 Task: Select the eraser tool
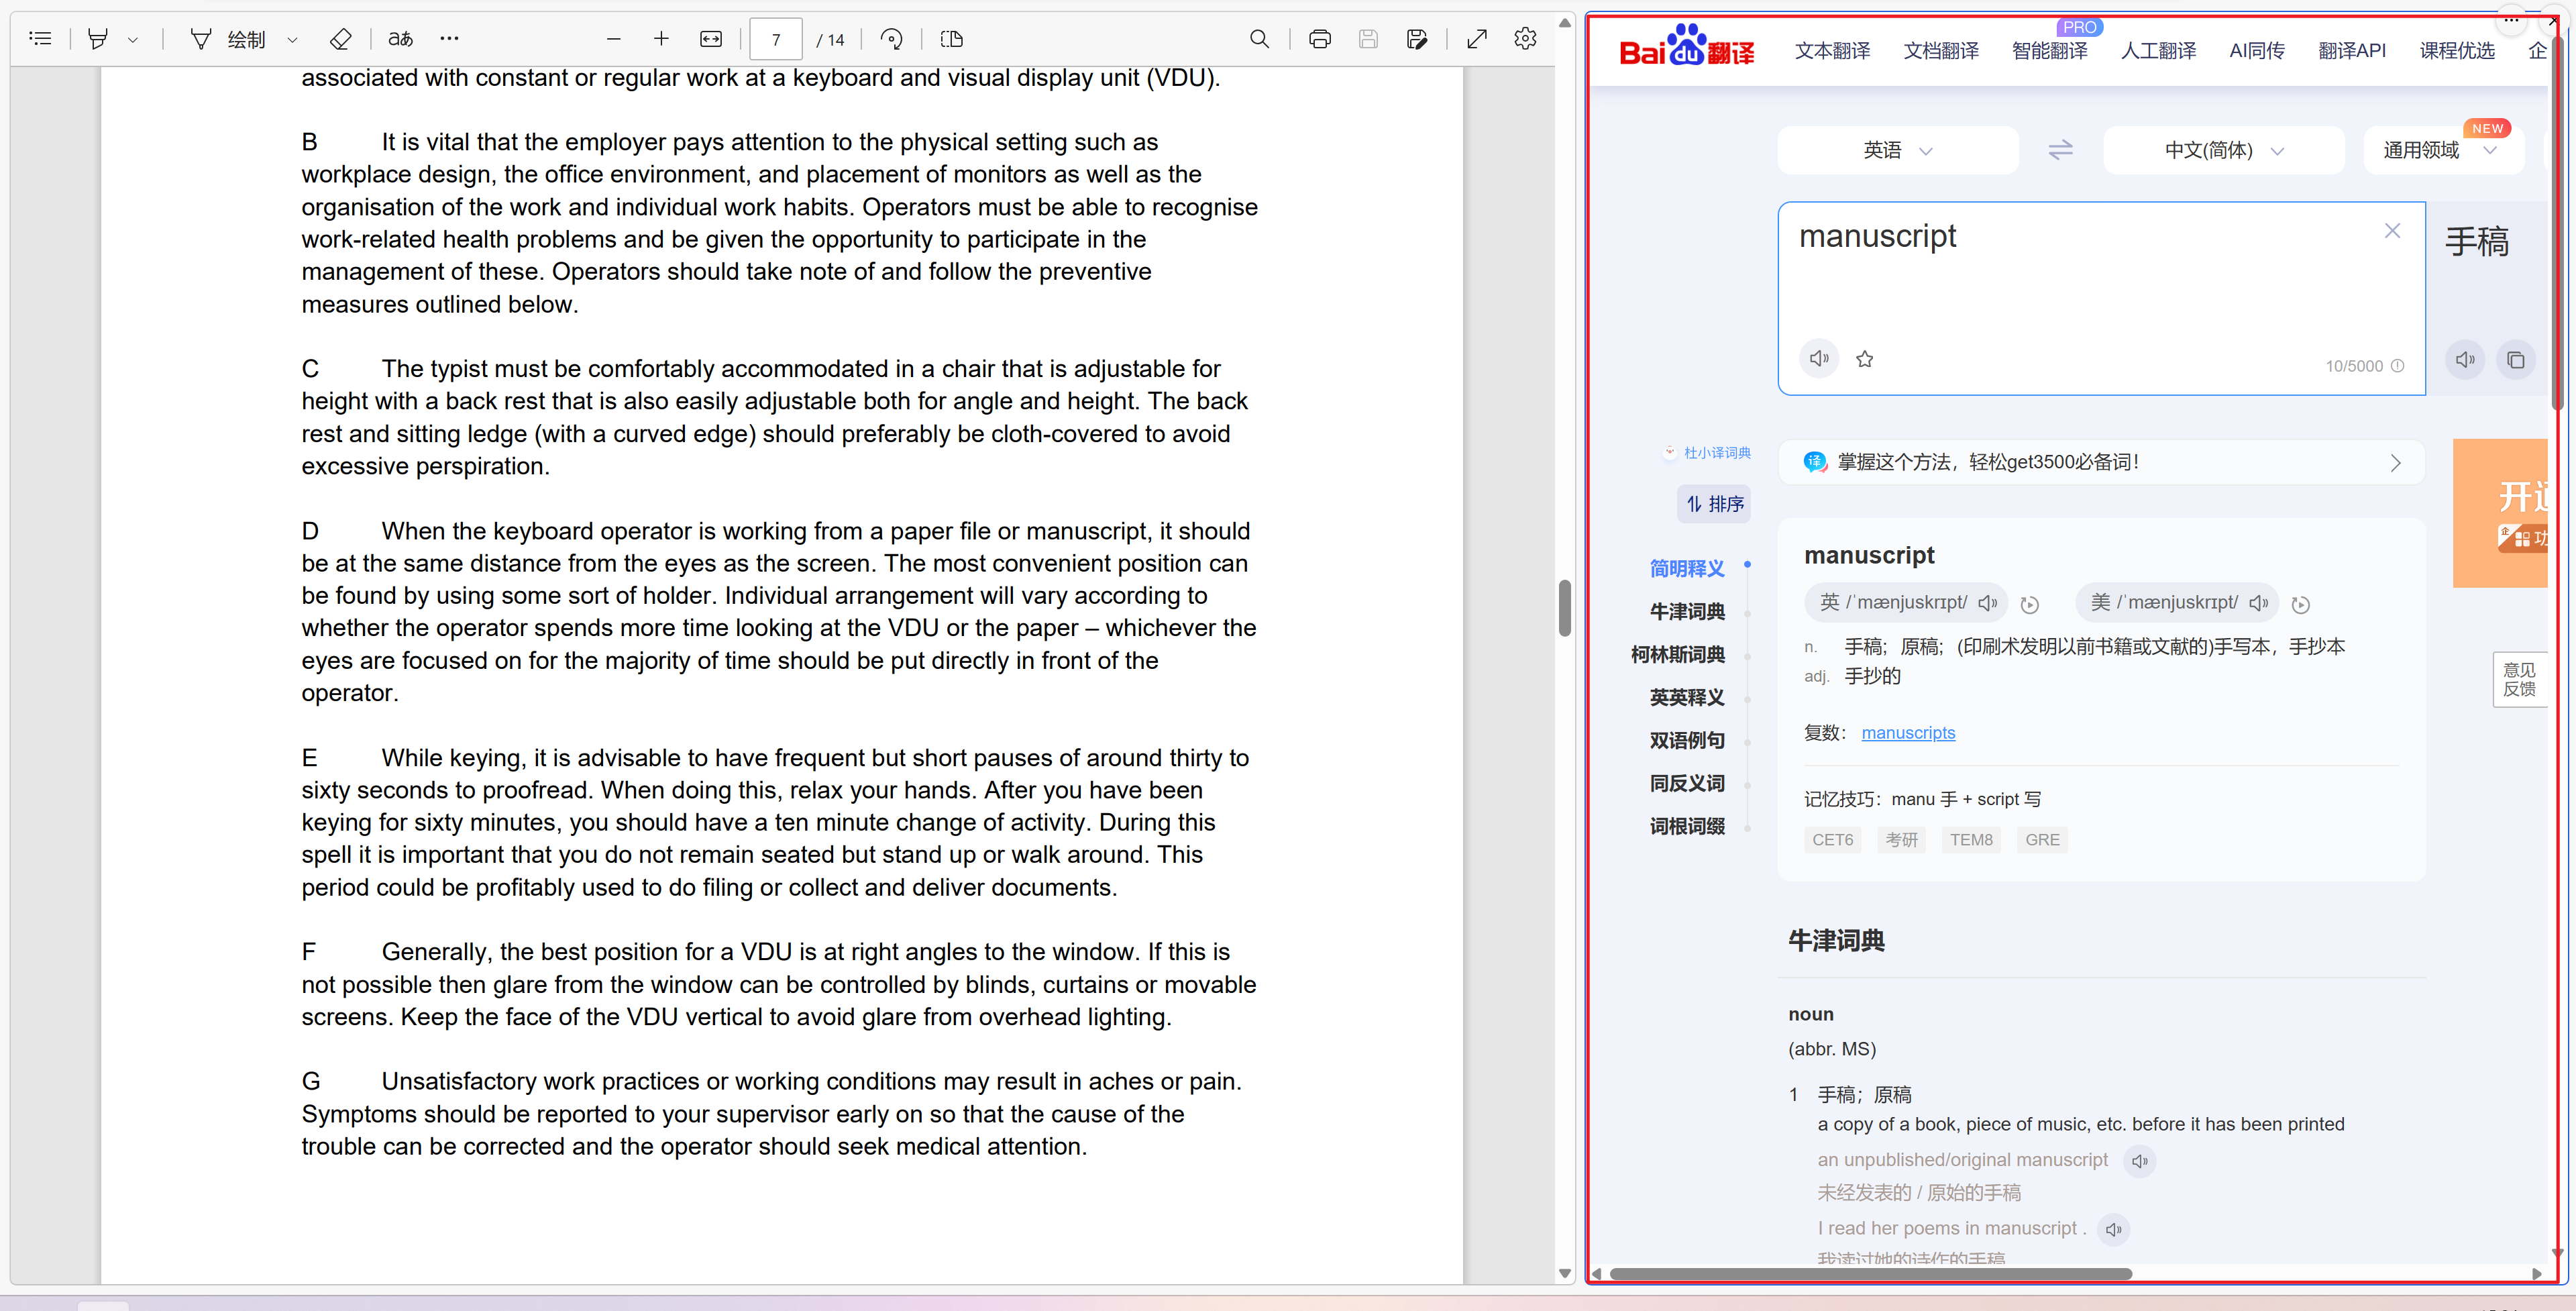click(x=340, y=39)
